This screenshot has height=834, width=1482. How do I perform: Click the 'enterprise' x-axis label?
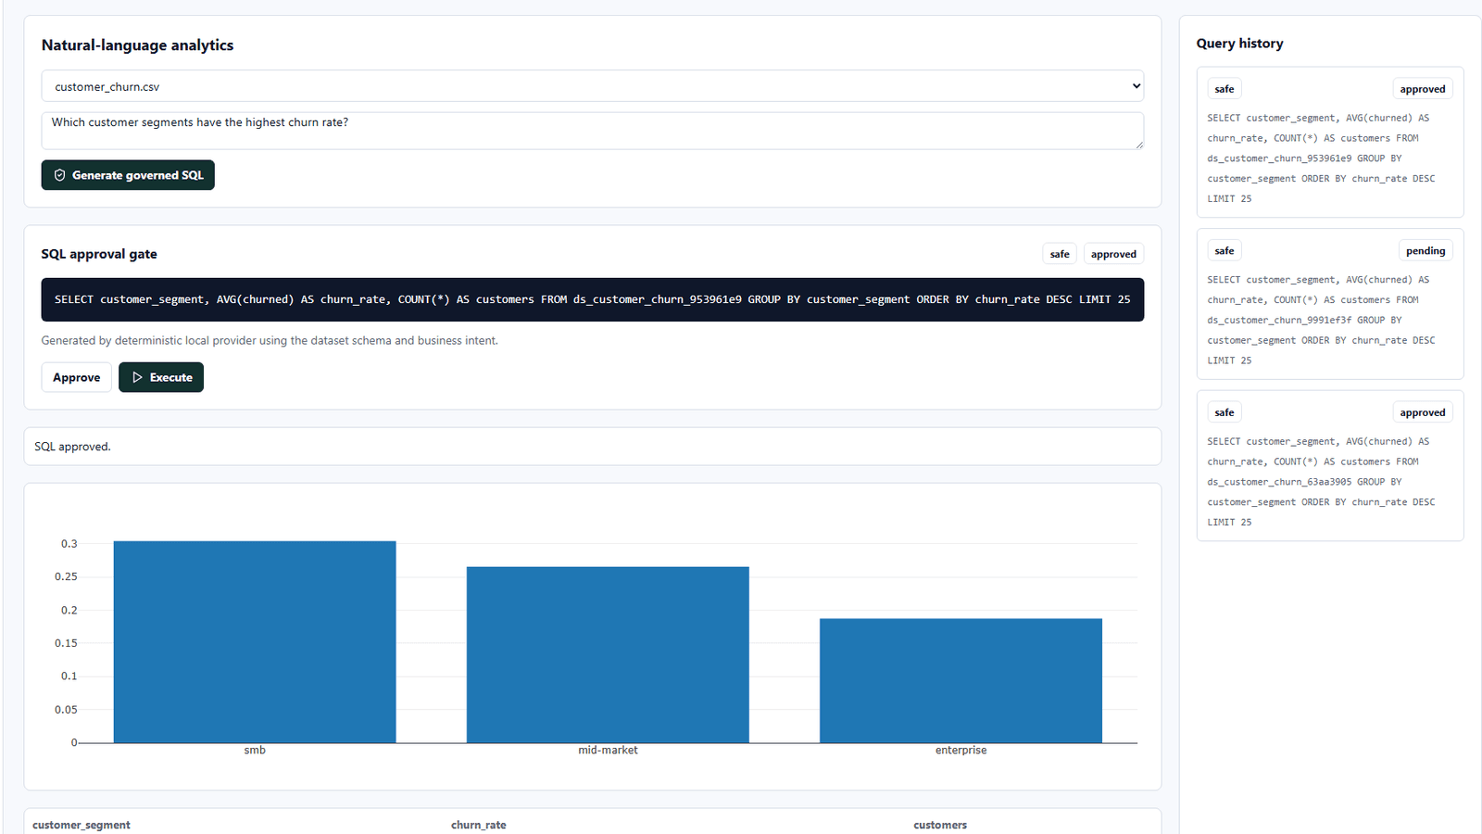click(961, 751)
